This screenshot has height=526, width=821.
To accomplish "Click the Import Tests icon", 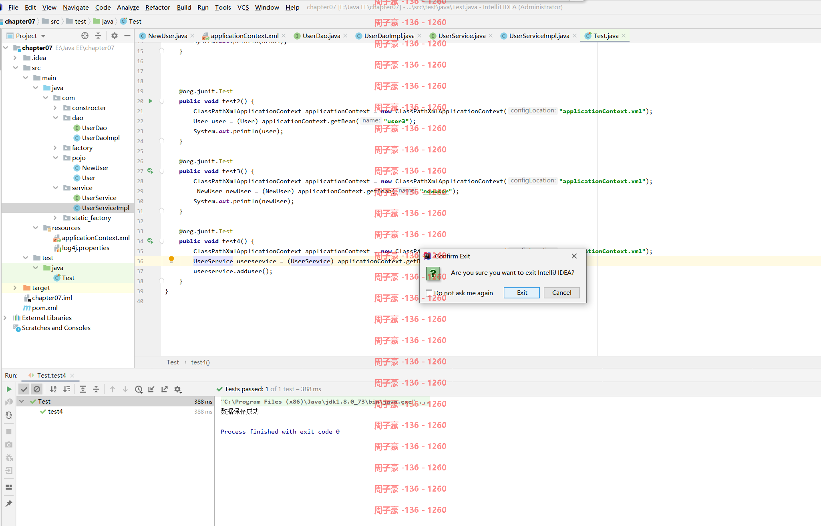I will [151, 389].
